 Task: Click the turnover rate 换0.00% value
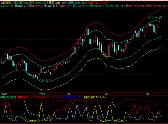tap(110, 6)
